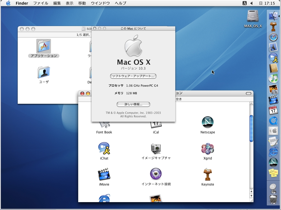The height and width of the screenshot is (210, 281).
Task: Click the scroll-down arrow in Applications window
Action: [251, 196]
